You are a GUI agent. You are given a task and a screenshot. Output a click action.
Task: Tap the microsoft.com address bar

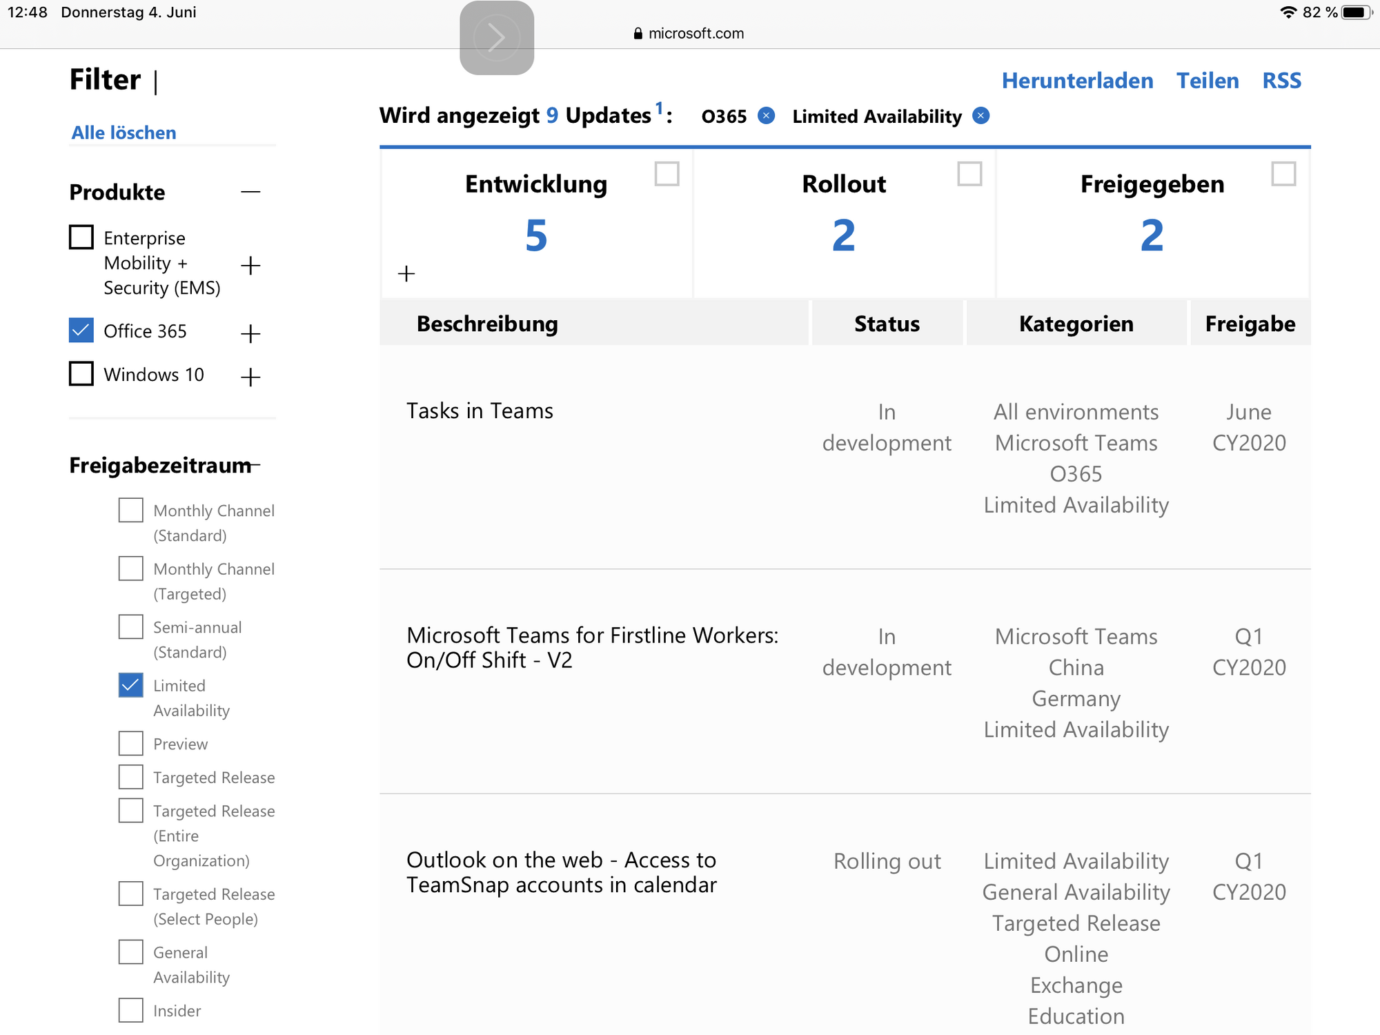(x=689, y=33)
